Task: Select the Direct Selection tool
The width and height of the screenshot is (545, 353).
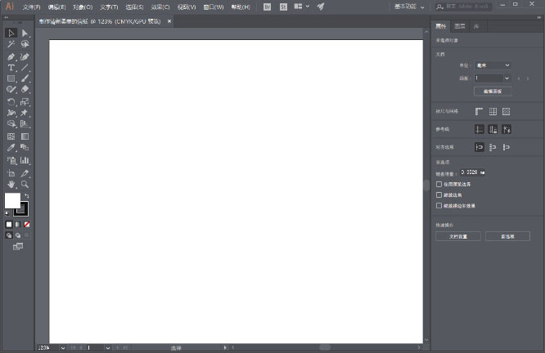Action: [25, 34]
